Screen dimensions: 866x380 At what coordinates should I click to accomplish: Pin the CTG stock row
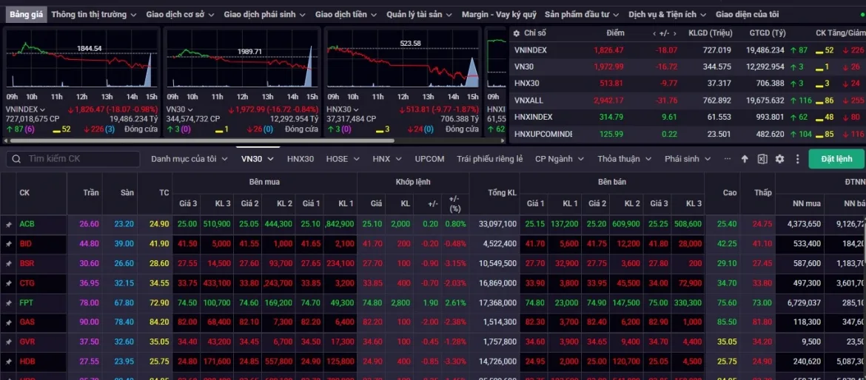[8, 283]
